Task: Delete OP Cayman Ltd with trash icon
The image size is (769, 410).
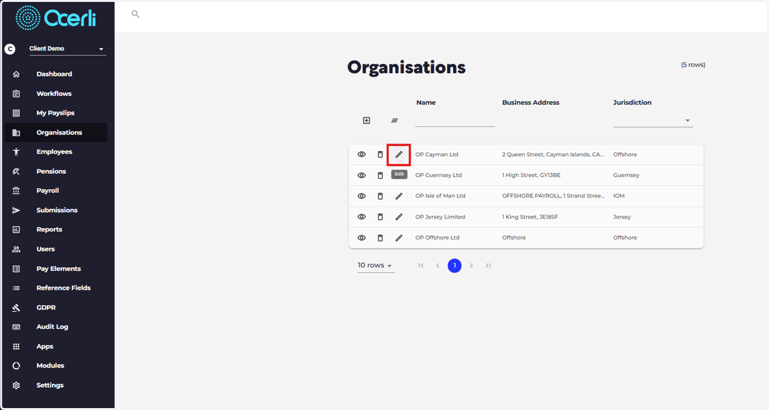Action: click(x=380, y=154)
